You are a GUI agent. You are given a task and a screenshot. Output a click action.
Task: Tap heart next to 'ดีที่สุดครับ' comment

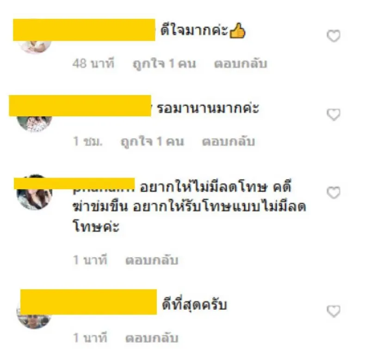333,311
